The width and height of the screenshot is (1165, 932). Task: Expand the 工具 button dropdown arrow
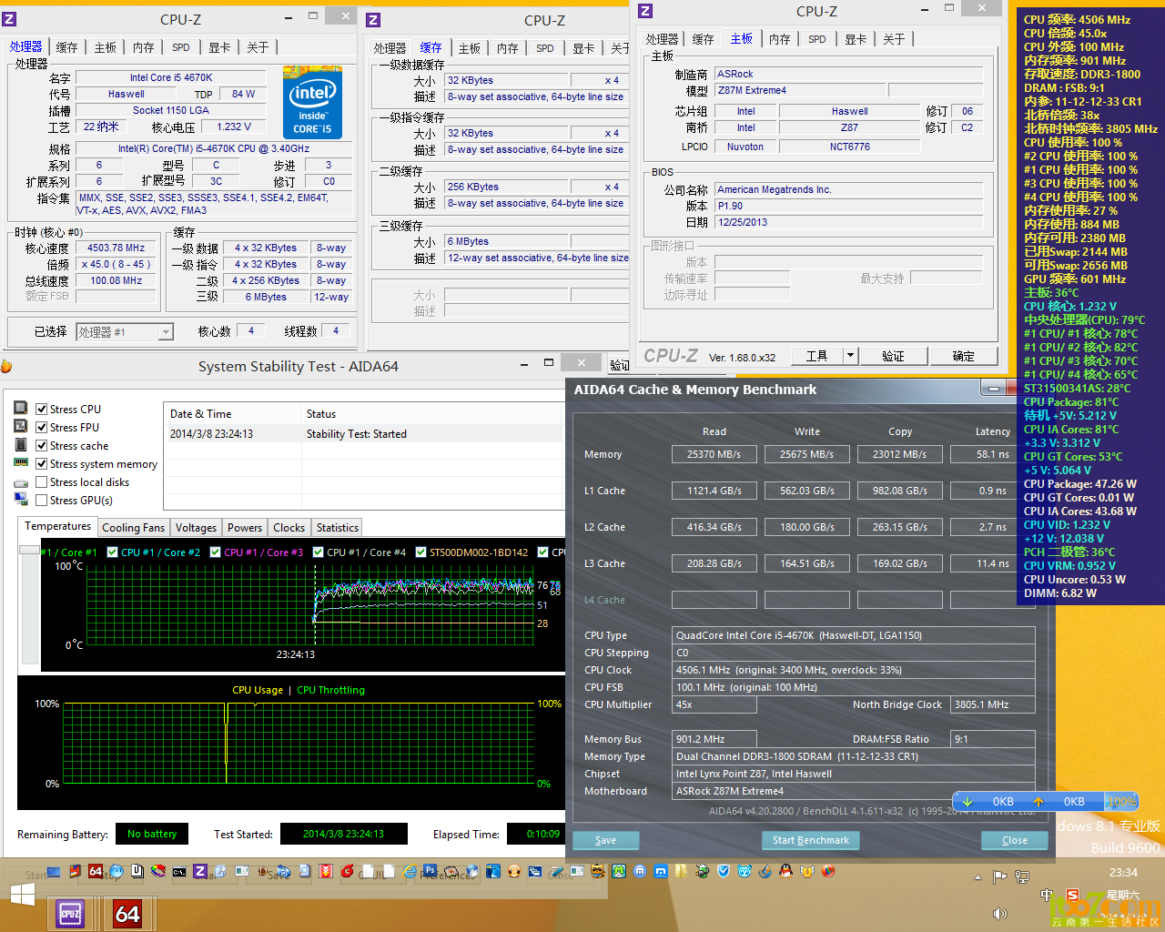point(850,355)
